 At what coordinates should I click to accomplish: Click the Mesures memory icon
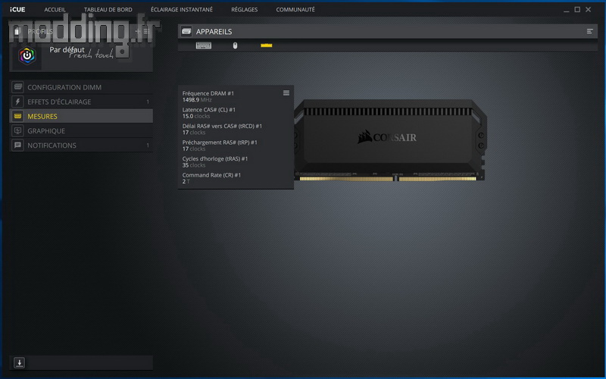pyautogui.click(x=17, y=116)
